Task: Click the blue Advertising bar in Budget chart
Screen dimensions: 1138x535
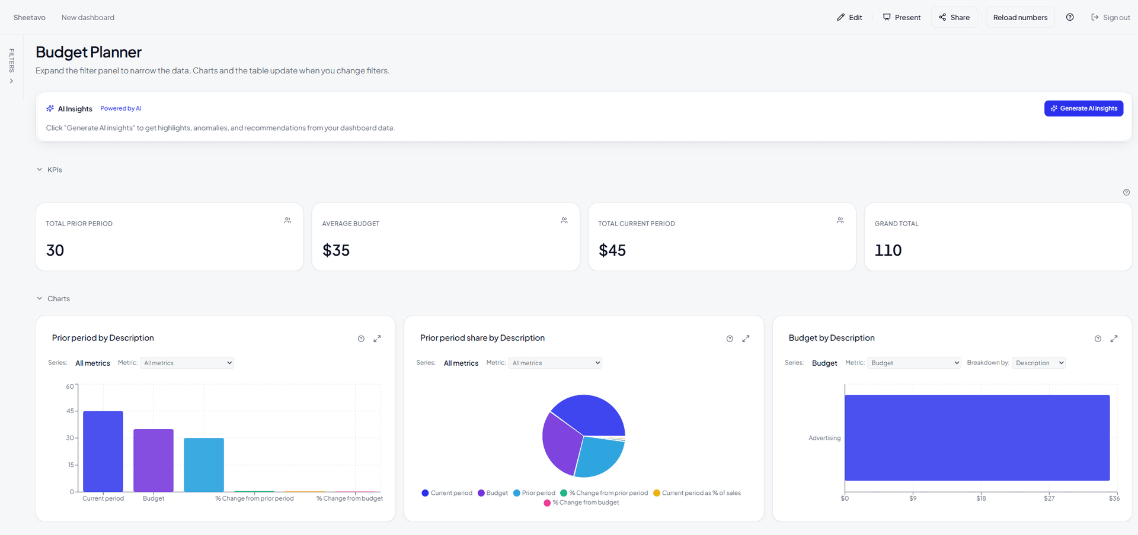Action: [977, 437]
